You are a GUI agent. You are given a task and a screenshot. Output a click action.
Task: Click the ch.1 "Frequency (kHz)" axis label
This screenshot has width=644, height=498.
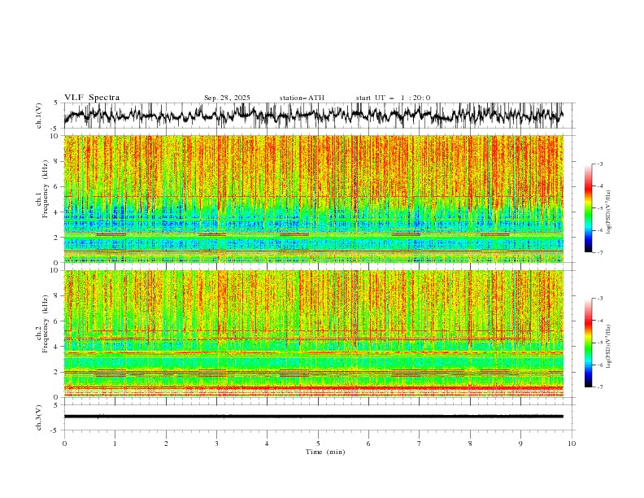point(46,189)
